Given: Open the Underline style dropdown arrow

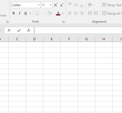Looking at the screenshot, I should pyautogui.click(x=30, y=13).
